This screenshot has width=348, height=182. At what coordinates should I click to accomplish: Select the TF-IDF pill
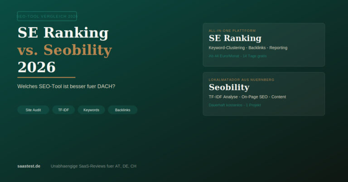[63, 110]
